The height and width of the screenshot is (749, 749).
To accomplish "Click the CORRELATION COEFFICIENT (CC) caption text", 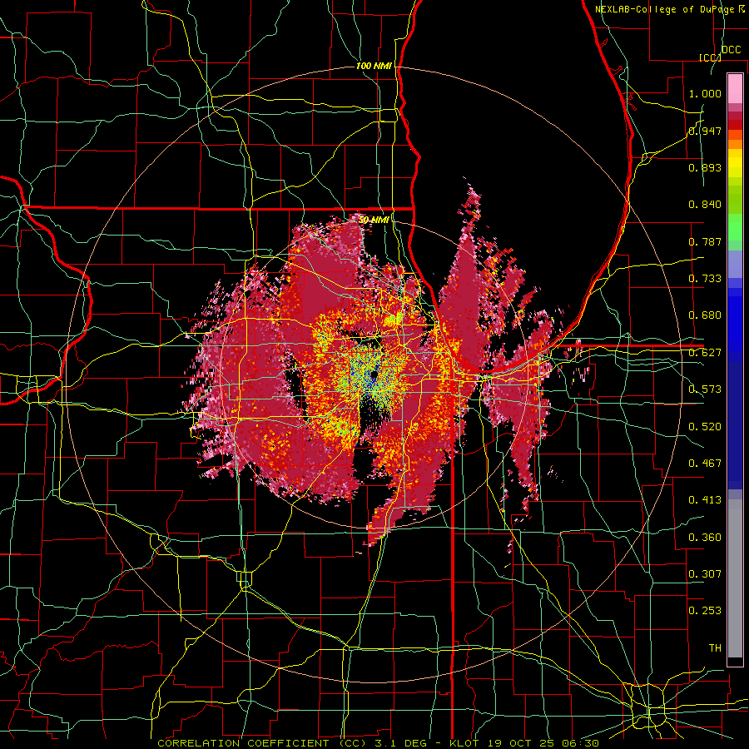I will [262, 743].
